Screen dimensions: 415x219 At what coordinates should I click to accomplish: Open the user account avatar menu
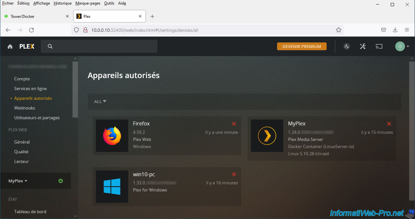pos(402,46)
